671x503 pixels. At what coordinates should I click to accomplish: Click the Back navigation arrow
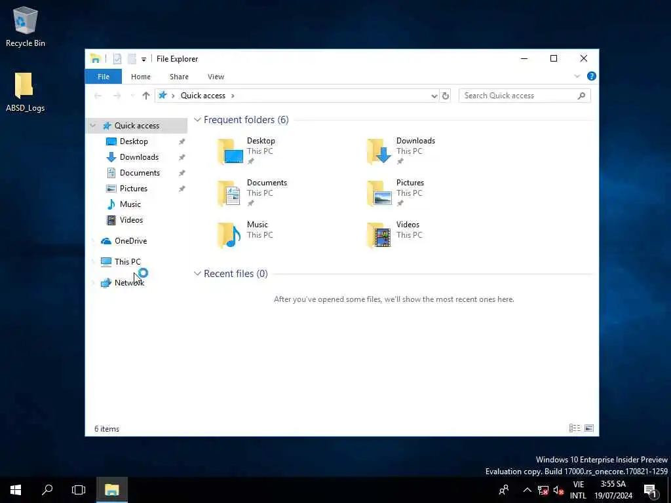click(x=98, y=96)
